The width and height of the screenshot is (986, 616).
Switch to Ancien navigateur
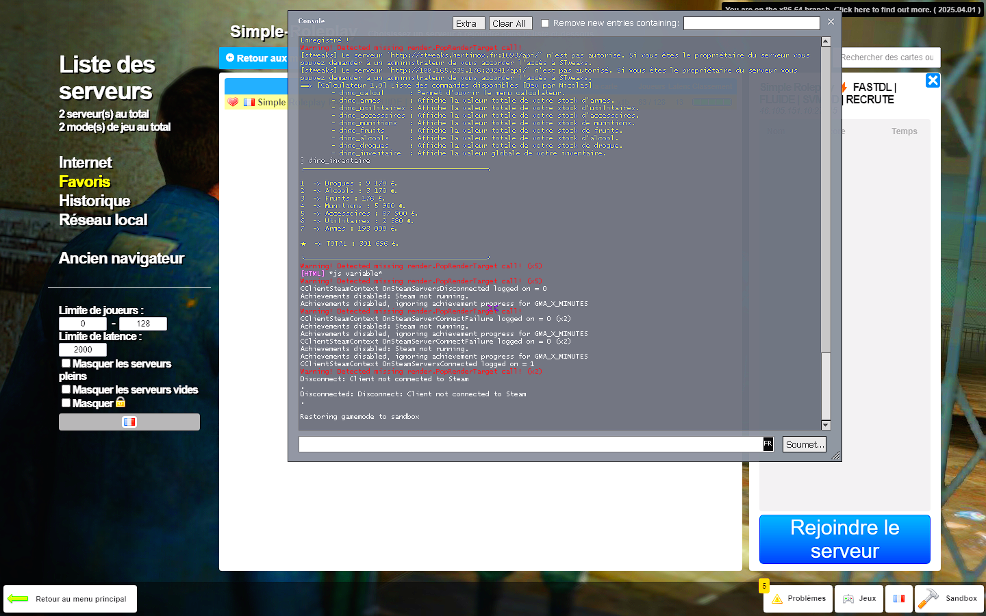122,258
